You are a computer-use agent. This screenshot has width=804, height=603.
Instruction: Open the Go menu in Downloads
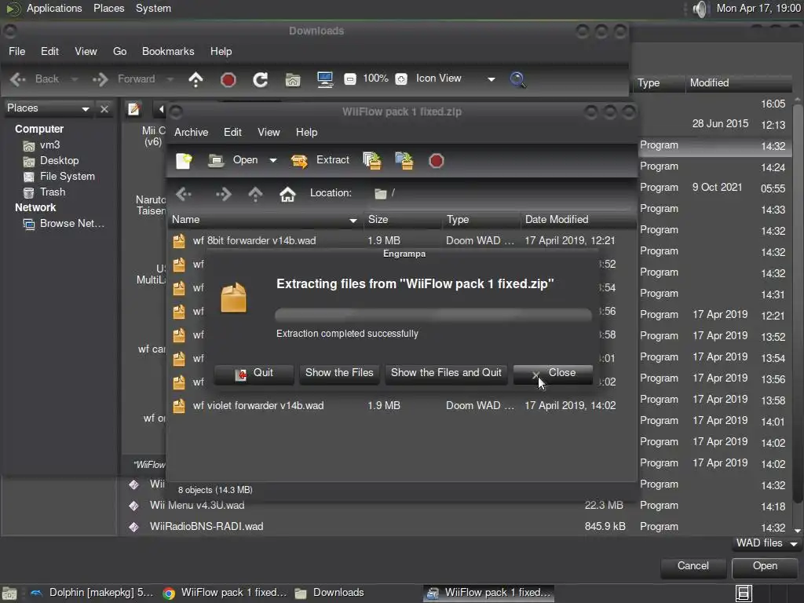(120, 52)
